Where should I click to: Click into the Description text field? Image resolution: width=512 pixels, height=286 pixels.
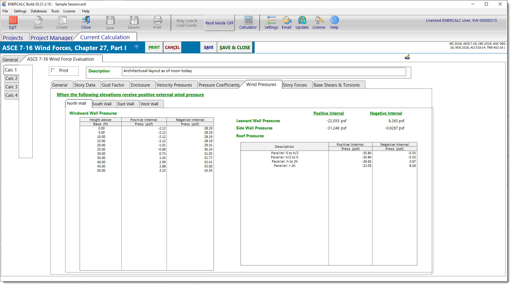[263, 71]
